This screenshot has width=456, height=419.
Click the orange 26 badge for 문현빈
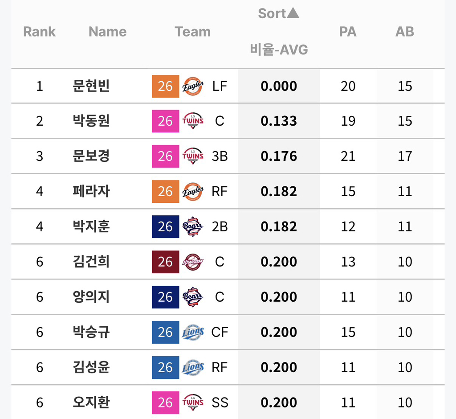point(166,86)
